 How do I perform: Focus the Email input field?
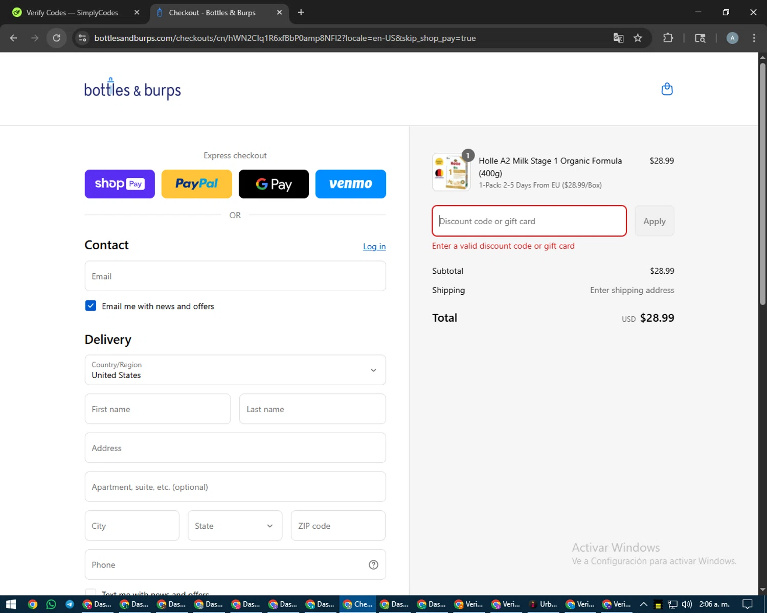235,276
